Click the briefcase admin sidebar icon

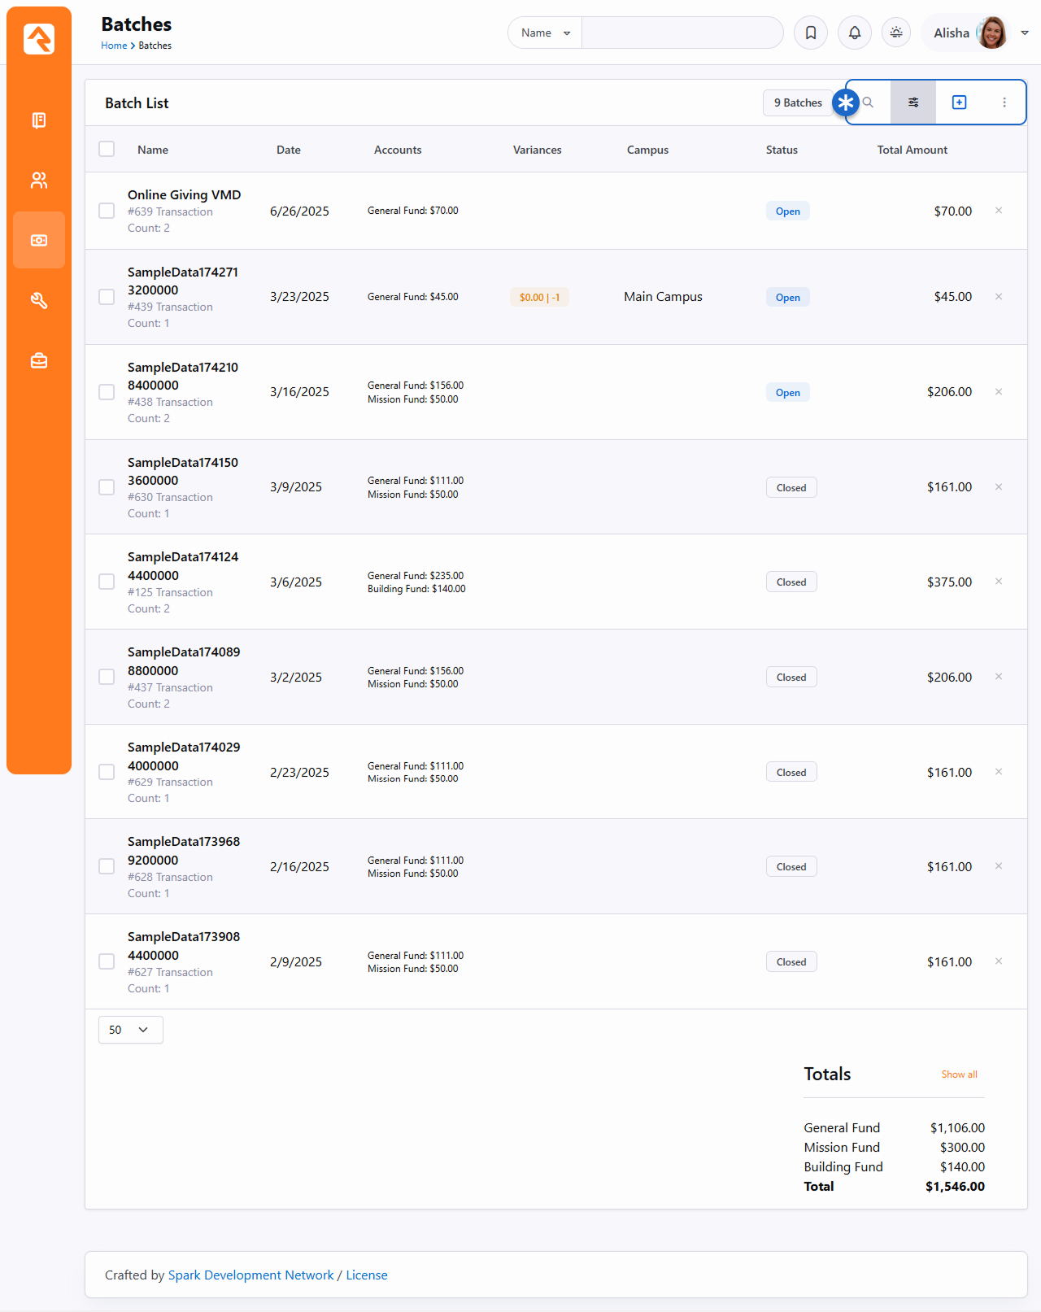[x=39, y=360]
